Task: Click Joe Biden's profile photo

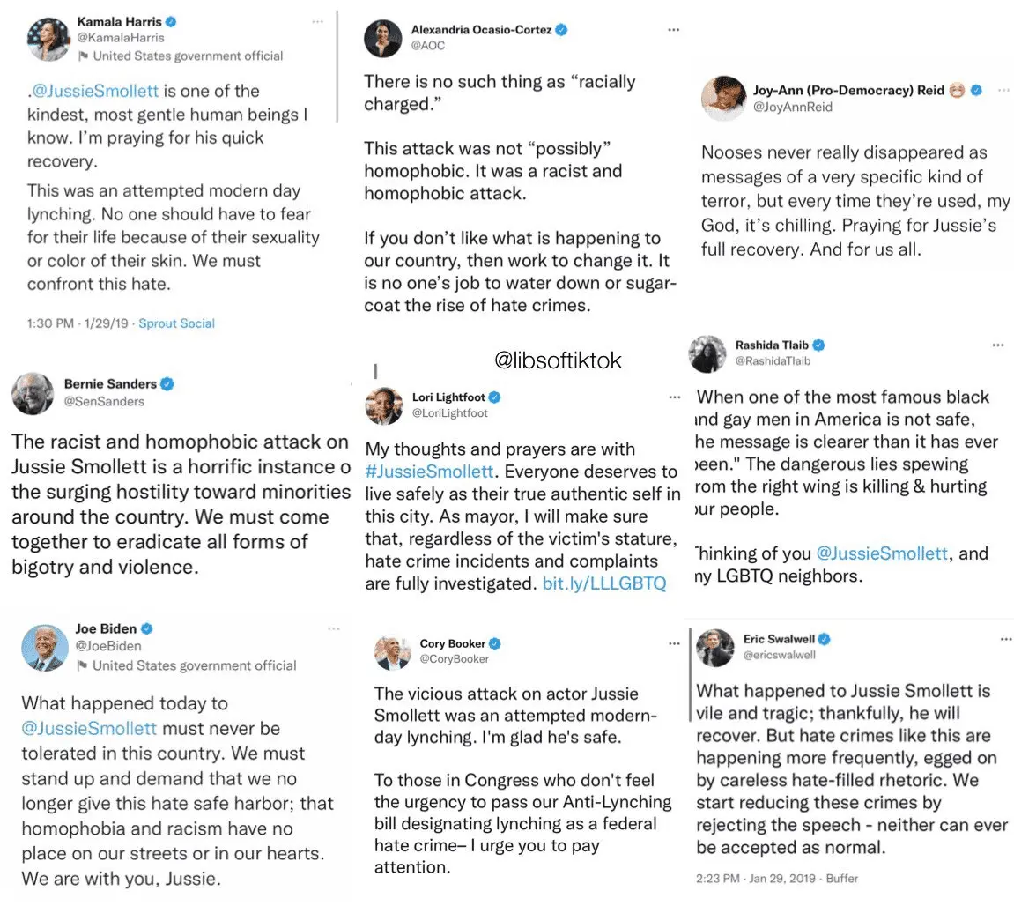Action: pos(44,647)
